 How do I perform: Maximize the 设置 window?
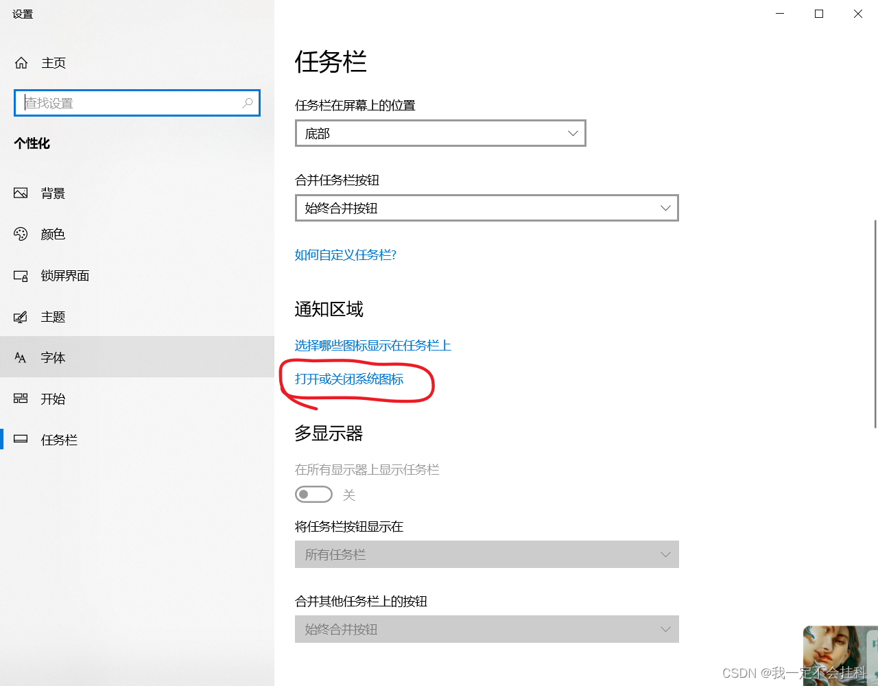click(x=819, y=14)
